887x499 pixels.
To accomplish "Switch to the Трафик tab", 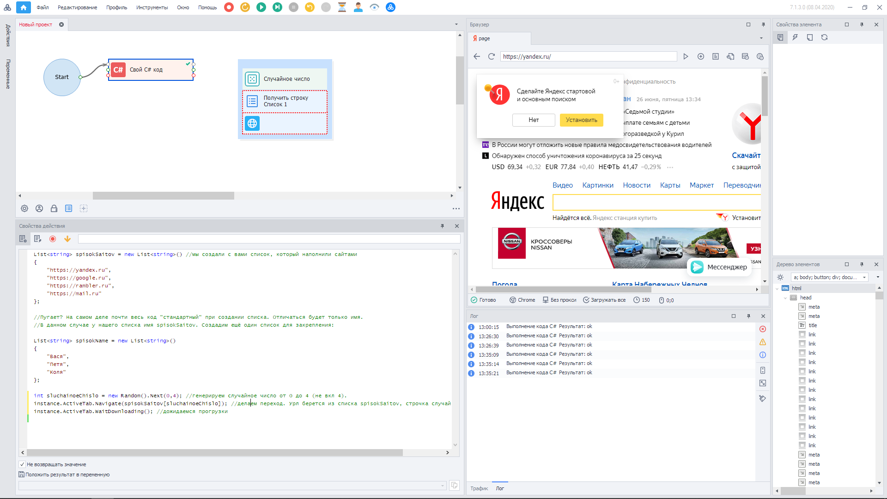I will coord(479,488).
